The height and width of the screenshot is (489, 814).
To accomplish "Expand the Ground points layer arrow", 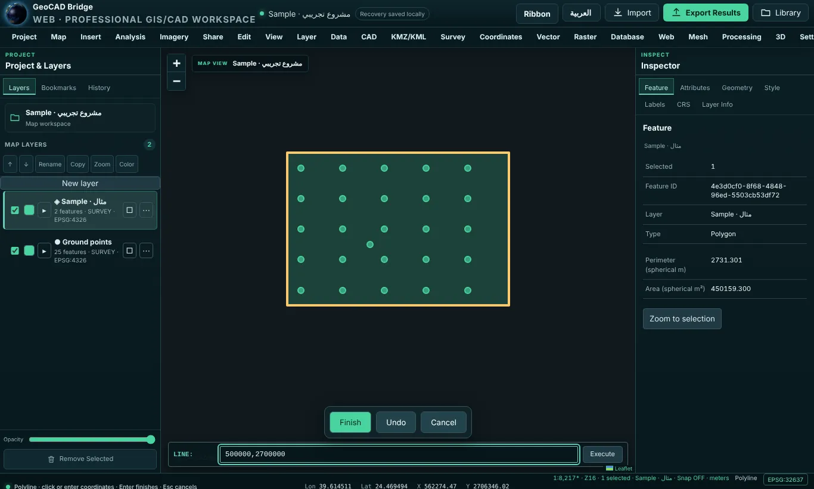I will [44, 250].
